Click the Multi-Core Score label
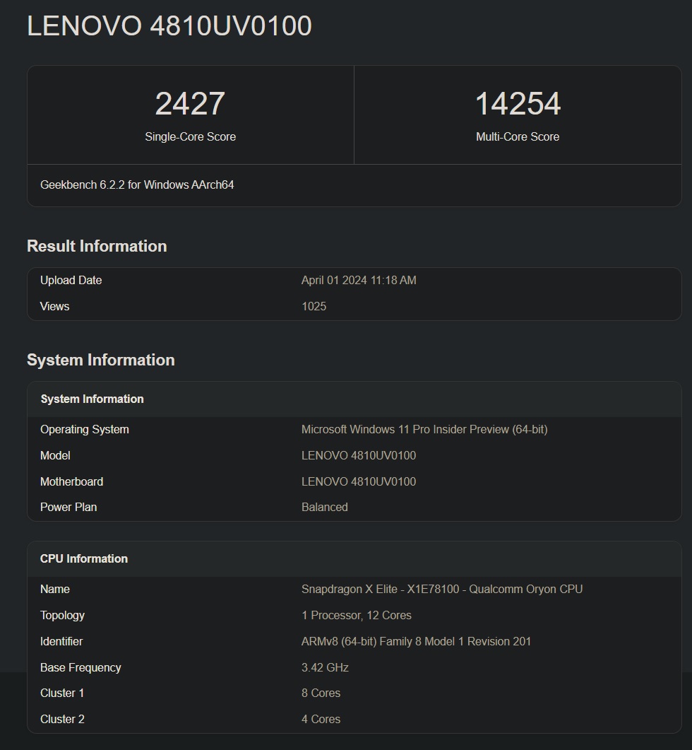 pos(518,137)
